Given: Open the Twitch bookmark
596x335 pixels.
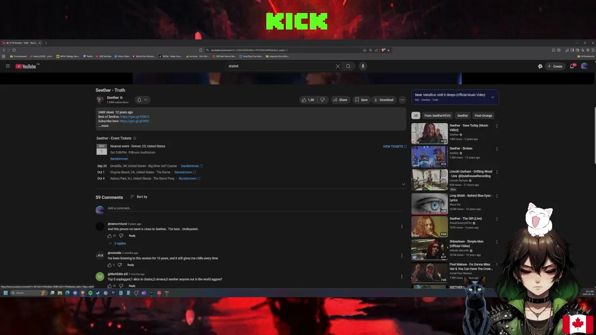Looking at the screenshot, I should 88,56.
